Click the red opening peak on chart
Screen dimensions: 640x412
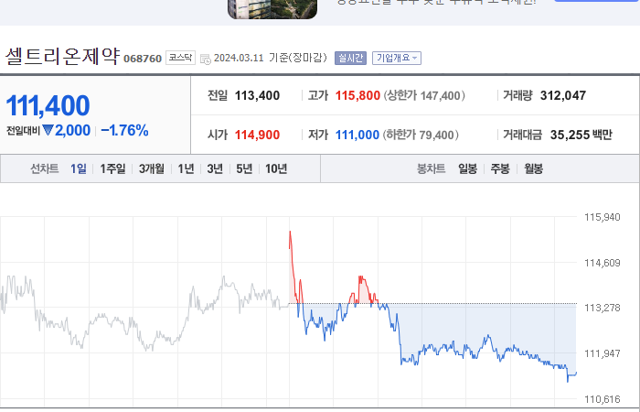tap(290, 233)
